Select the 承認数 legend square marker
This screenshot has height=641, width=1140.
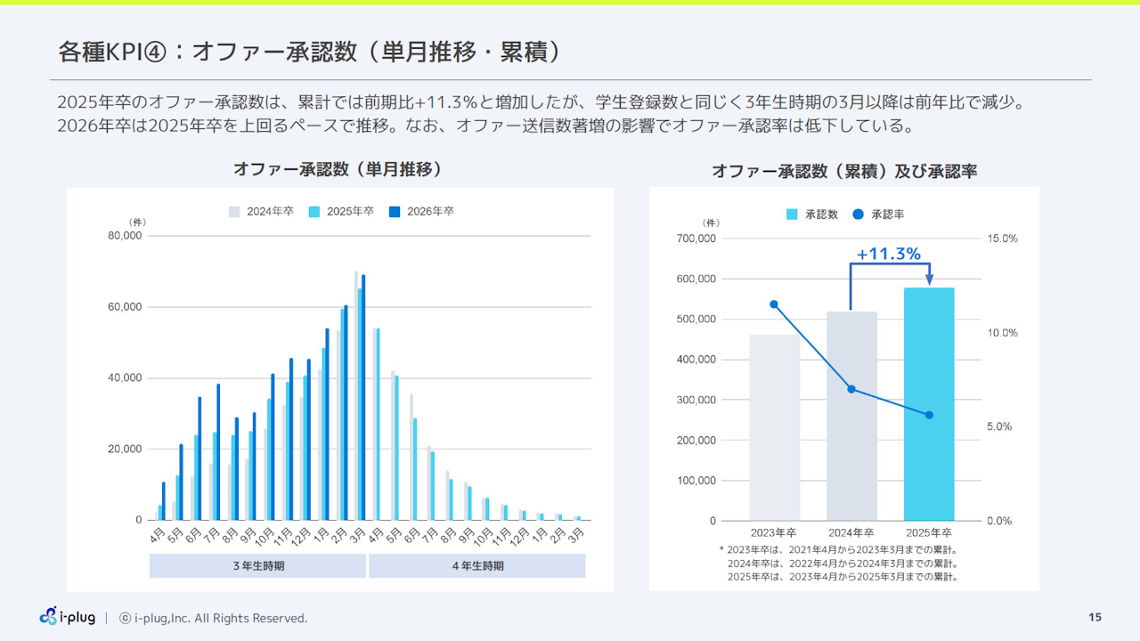pyautogui.click(x=792, y=215)
